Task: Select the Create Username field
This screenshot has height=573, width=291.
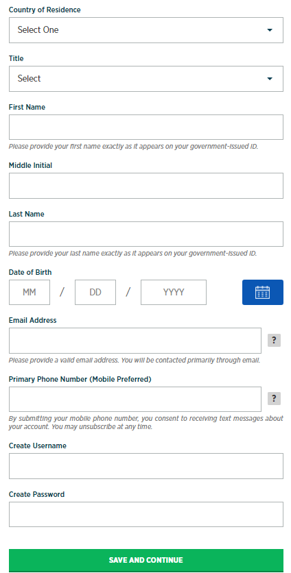Action: pyautogui.click(x=146, y=466)
